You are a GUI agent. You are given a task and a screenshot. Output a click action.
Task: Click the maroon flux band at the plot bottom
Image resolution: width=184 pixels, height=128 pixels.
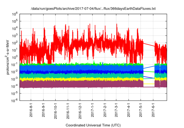[x=86, y=84]
